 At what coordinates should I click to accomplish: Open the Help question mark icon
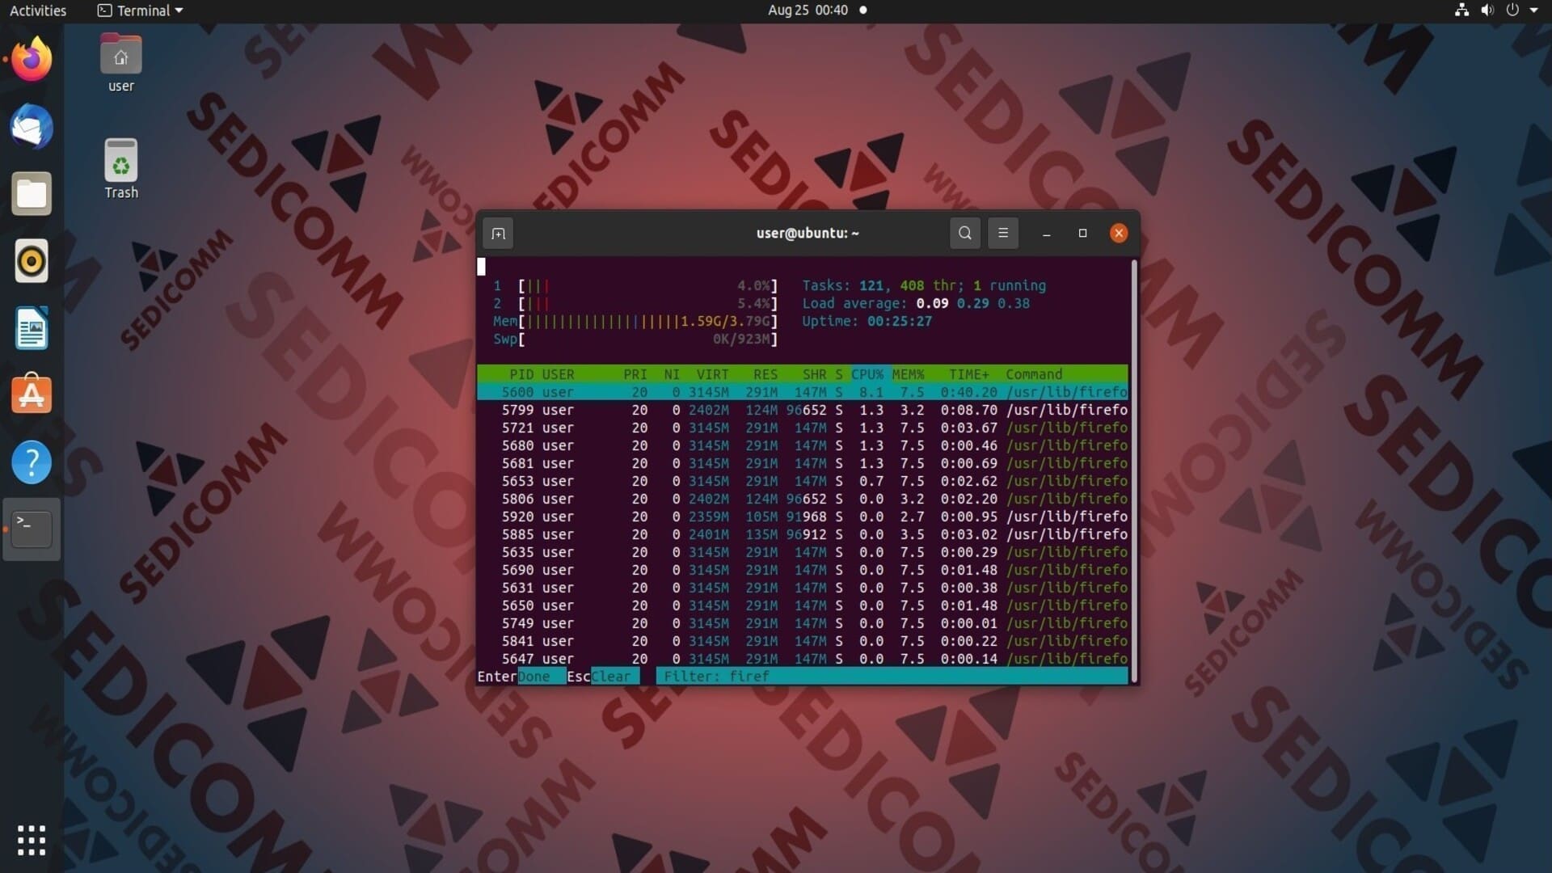[32, 462]
